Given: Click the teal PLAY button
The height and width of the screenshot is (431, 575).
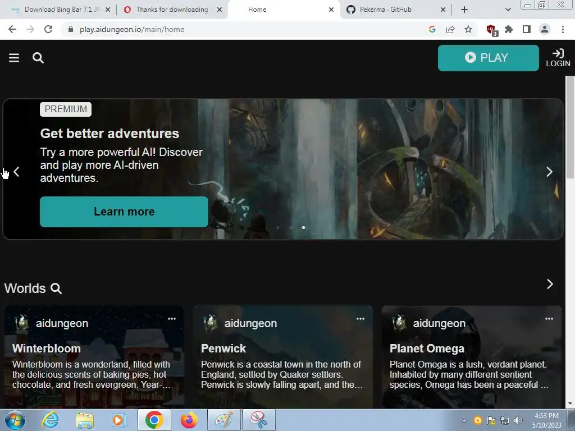Looking at the screenshot, I should [488, 58].
